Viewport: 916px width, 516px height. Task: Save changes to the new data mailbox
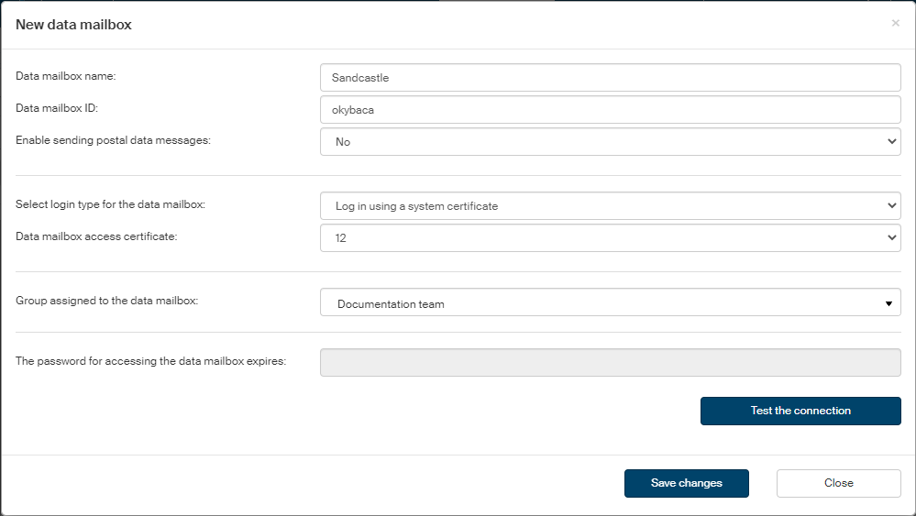point(686,483)
